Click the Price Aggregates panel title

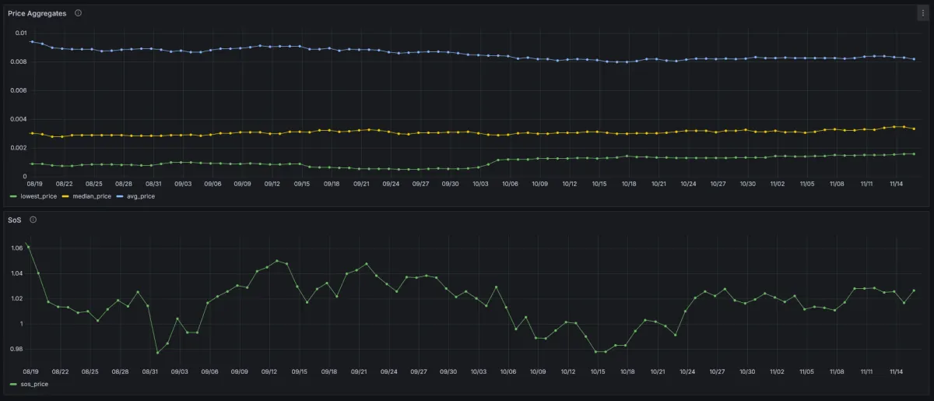37,13
